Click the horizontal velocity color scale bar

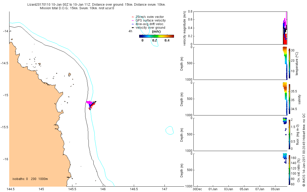tap(157, 36)
